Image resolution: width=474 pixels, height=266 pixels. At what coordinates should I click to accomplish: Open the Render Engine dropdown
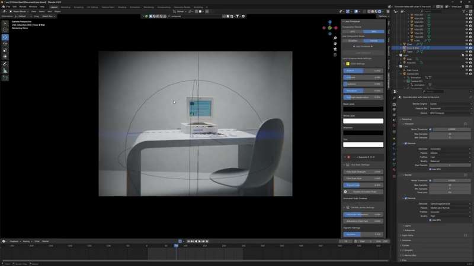450,104
